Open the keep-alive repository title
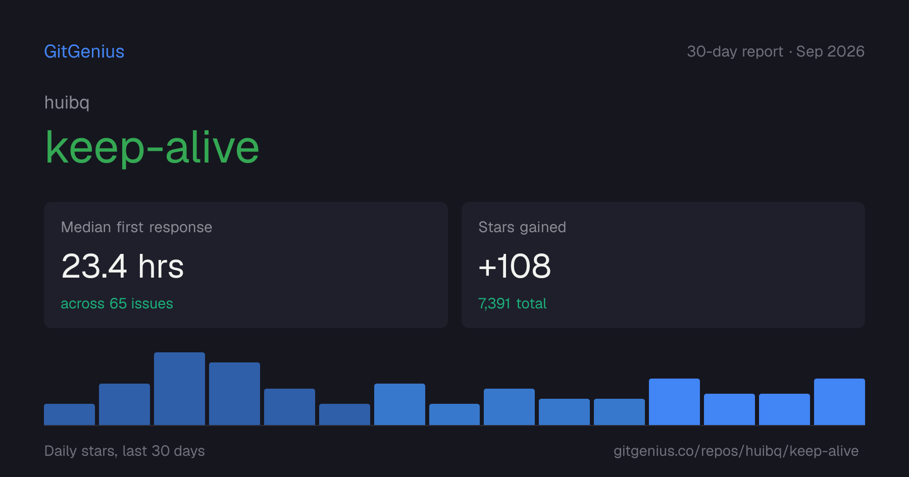Image resolution: width=909 pixels, height=477 pixels. pos(152,147)
